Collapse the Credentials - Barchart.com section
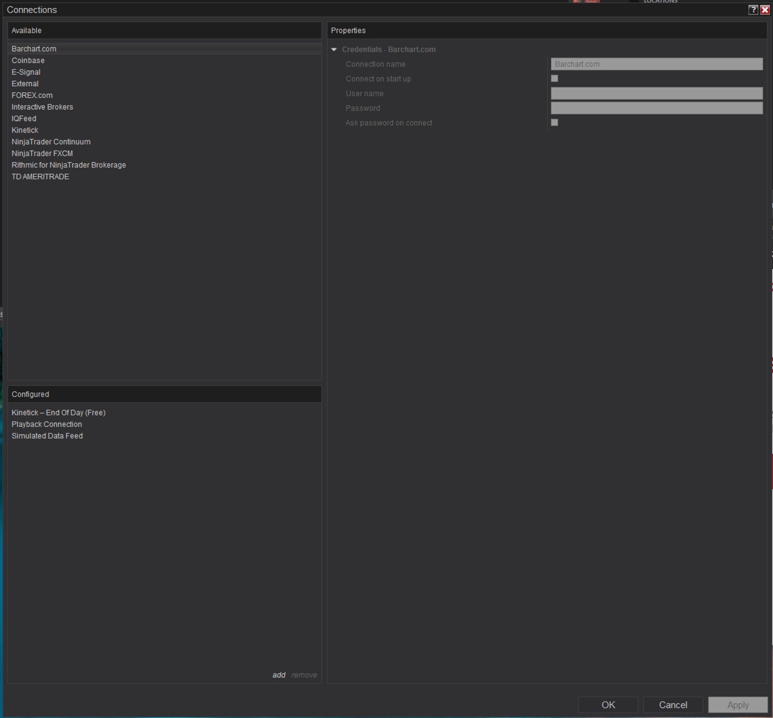This screenshot has height=718, width=773. click(334, 49)
